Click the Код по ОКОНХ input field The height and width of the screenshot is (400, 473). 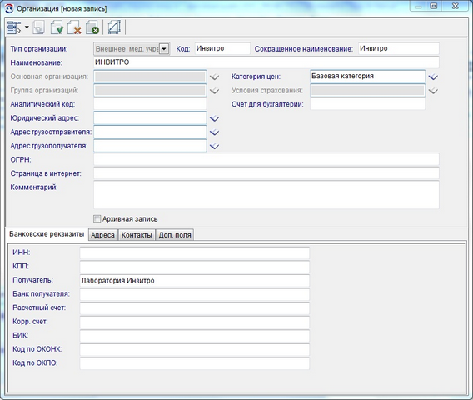[195, 350]
